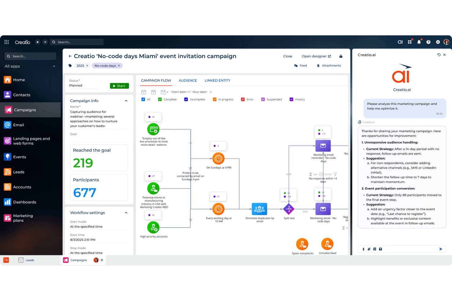Click the top bar Search field
Screen dimensions: 452x301
pos(77,42)
